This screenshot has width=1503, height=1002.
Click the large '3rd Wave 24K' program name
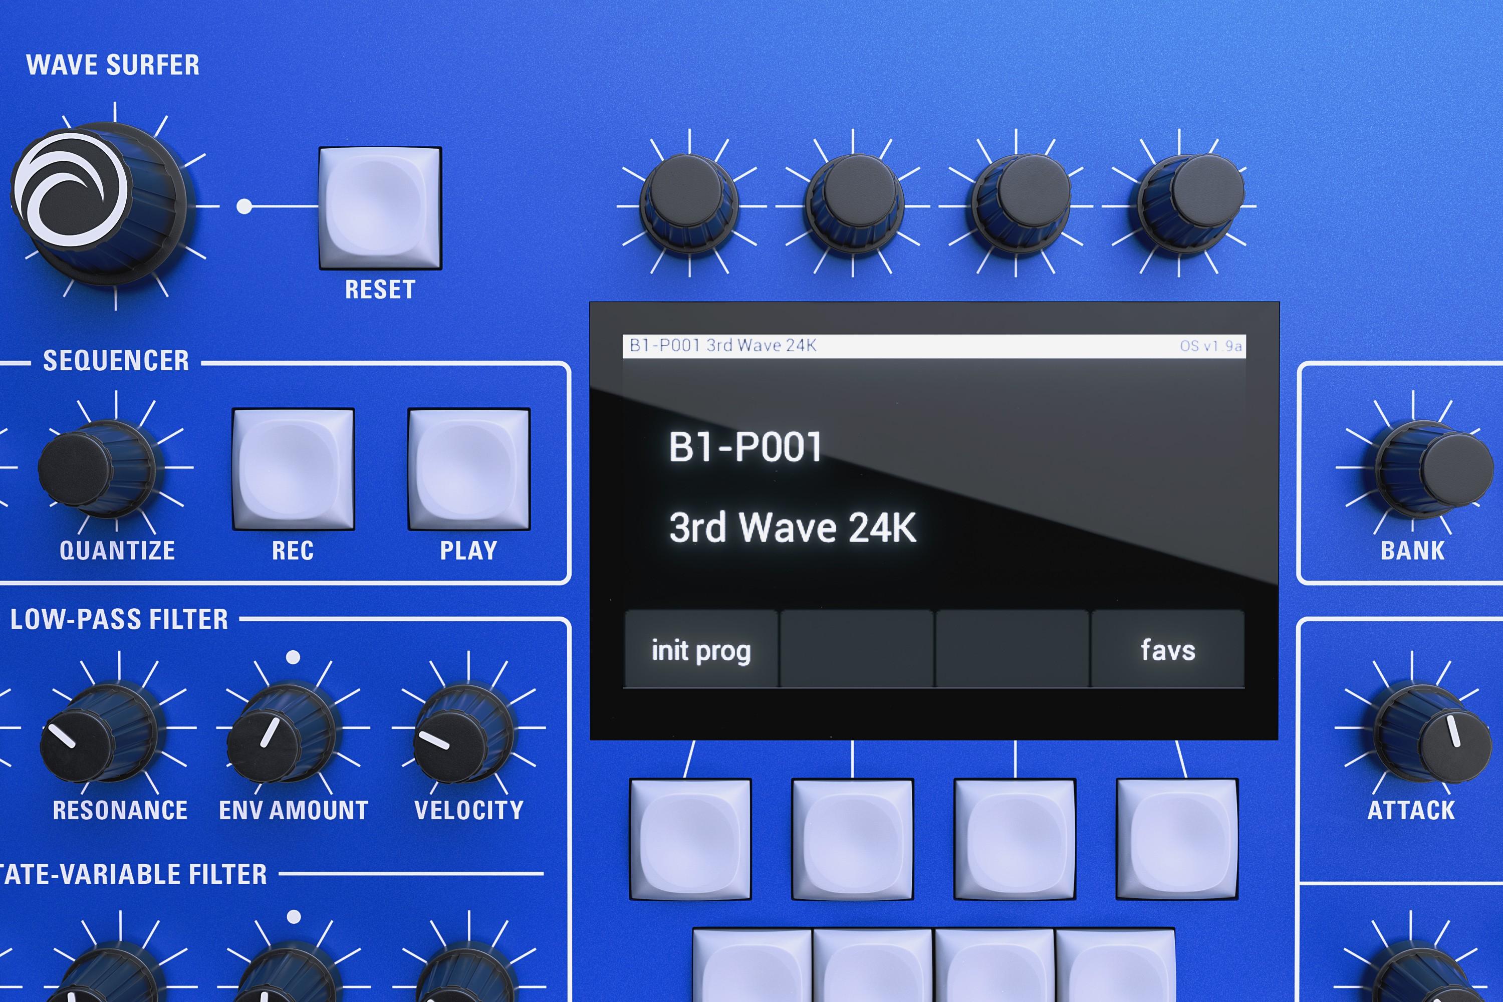[793, 528]
